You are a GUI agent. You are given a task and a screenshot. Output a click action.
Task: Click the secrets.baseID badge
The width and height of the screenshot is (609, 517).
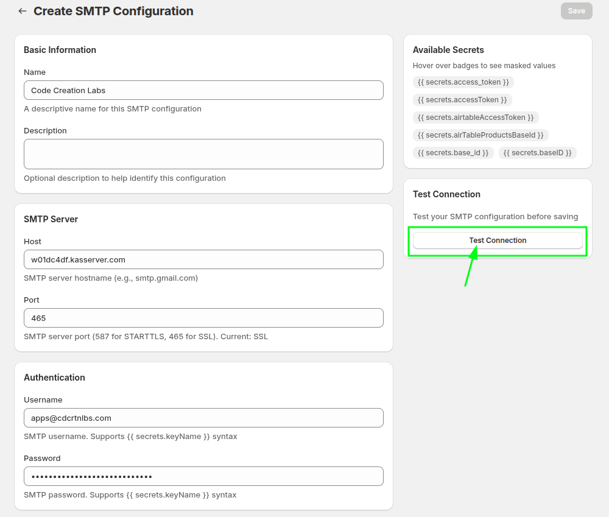(537, 153)
